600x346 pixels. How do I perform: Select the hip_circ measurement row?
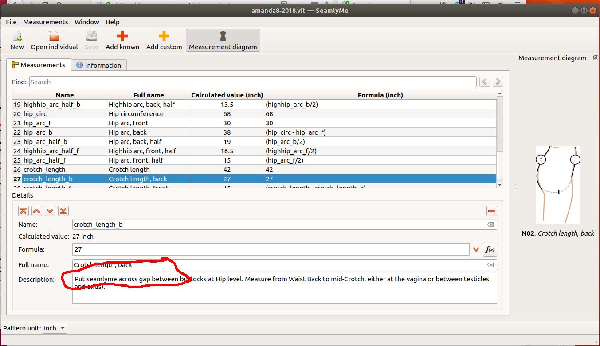pyautogui.click(x=64, y=114)
